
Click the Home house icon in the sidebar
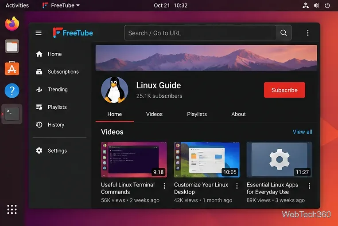coord(39,54)
